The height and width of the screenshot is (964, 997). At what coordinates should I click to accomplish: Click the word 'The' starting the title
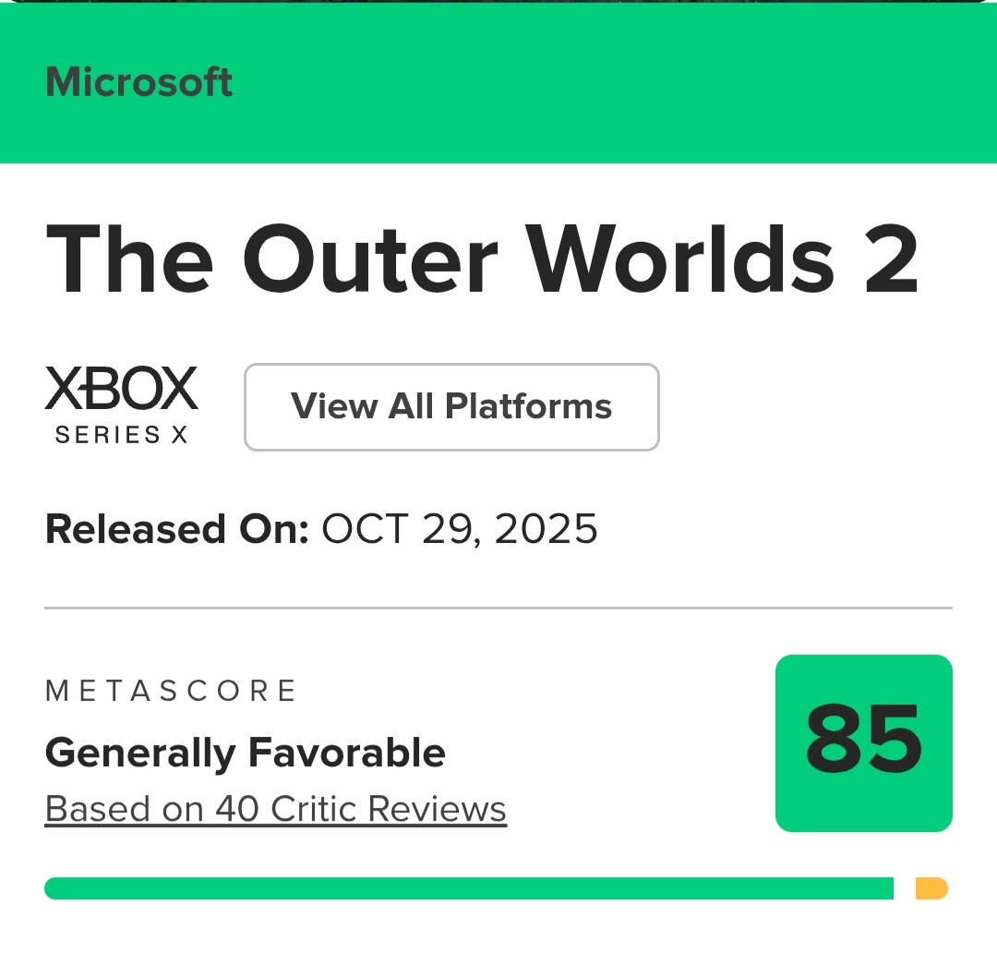point(129,259)
